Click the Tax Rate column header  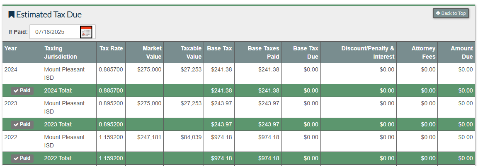click(111, 48)
